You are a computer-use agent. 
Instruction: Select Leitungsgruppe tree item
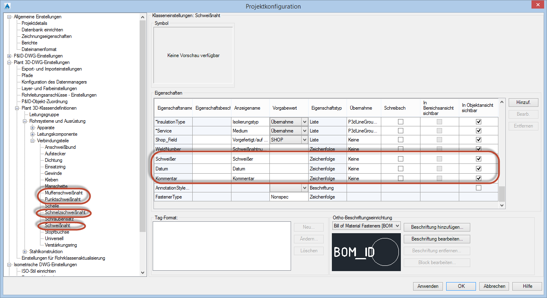[44, 115]
